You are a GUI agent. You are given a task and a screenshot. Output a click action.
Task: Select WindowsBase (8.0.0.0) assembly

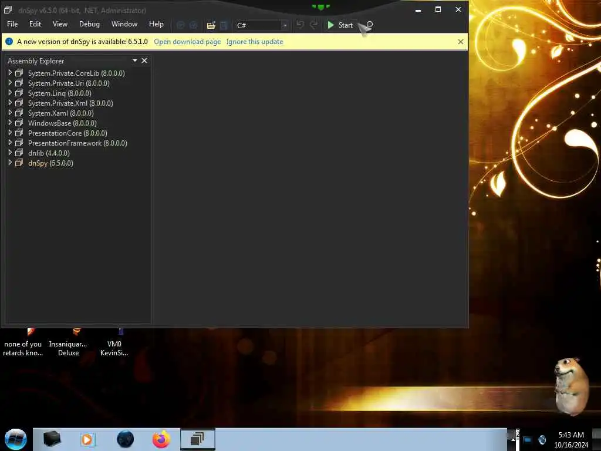[x=62, y=123]
